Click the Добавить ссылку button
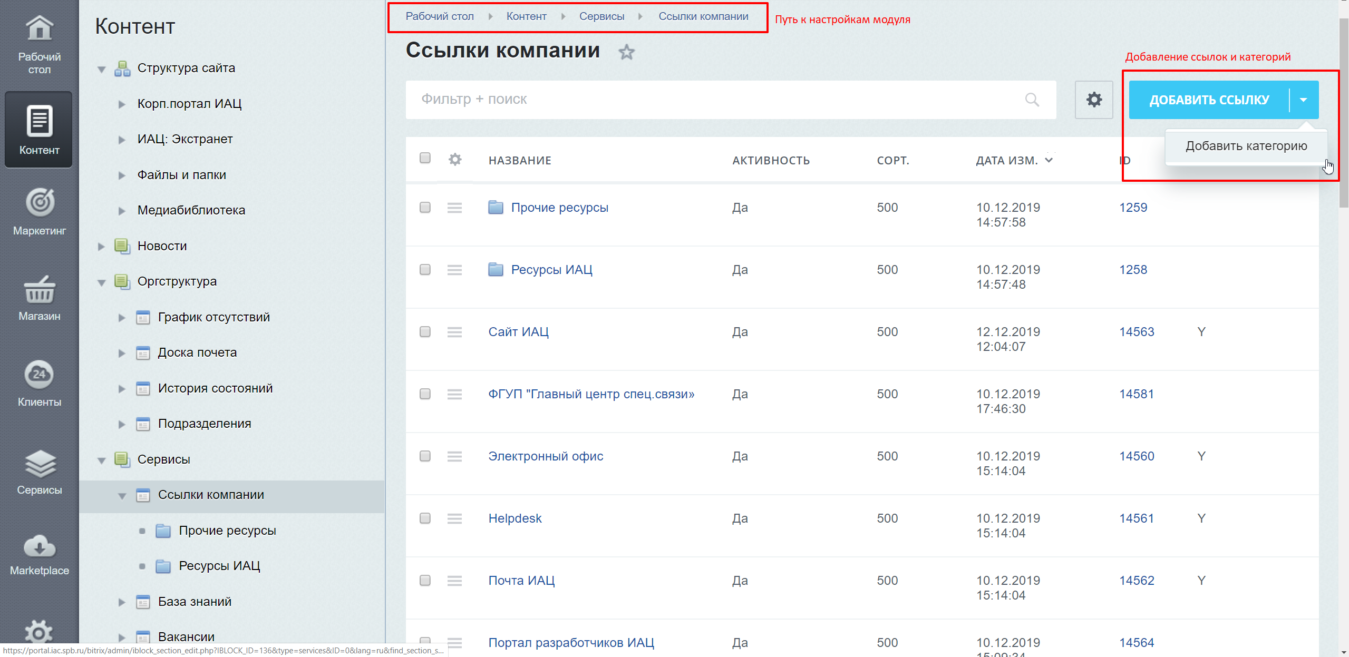1349x657 pixels. click(x=1209, y=100)
